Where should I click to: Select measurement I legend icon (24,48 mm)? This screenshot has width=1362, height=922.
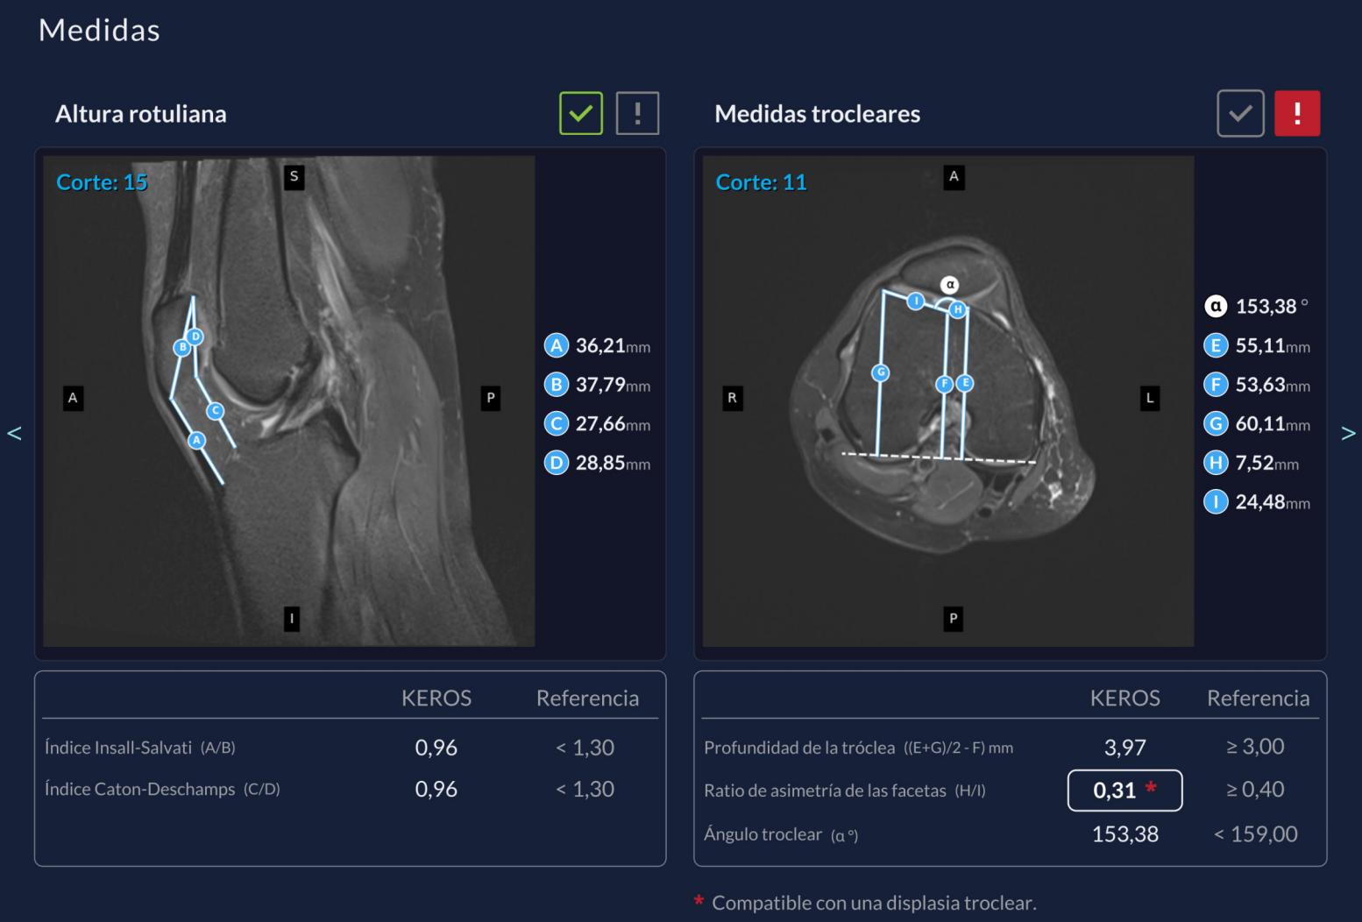click(1216, 501)
